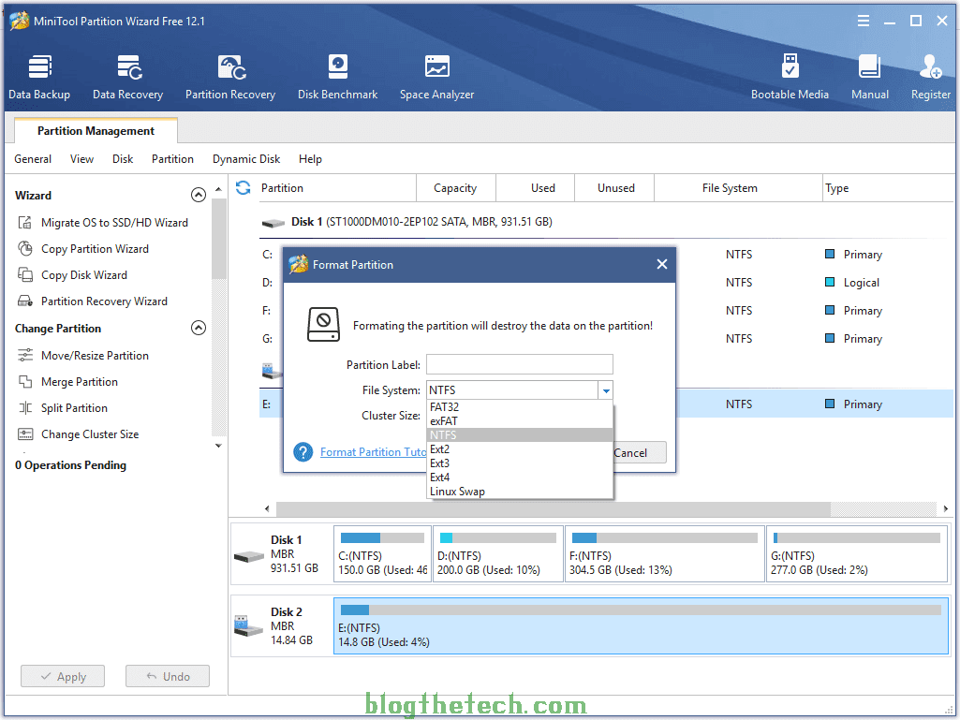Screen dimensions: 960x720
Task: Click the Cancel button in dialog
Action: [x=637, y=452]
